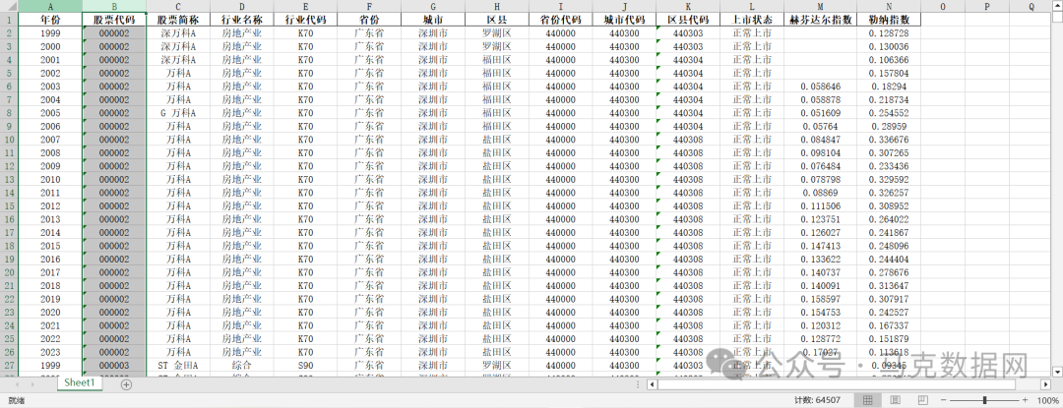The width and height of the screenshot is (1063, 408).
Task: Select column A header
Action: [50, 6]
